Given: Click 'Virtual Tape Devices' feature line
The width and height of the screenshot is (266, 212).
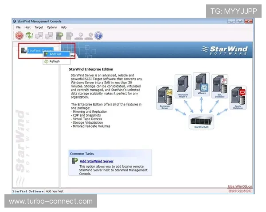Looking at the screenshot, I should pos(86,119).
